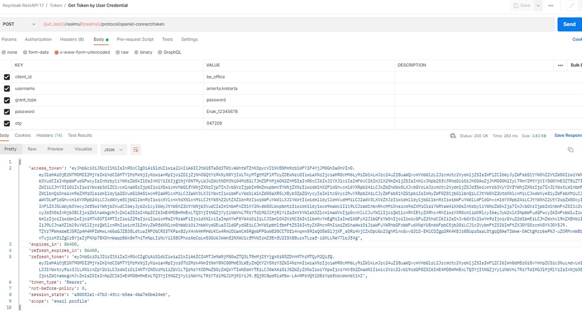
Task: Open the response Cookies tab
Action: coord(23,135)
